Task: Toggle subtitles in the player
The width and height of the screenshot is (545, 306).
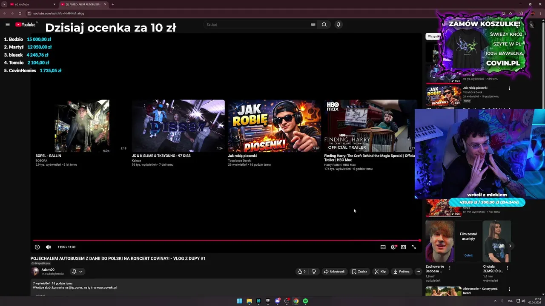Action: click(x=383, y=247)
